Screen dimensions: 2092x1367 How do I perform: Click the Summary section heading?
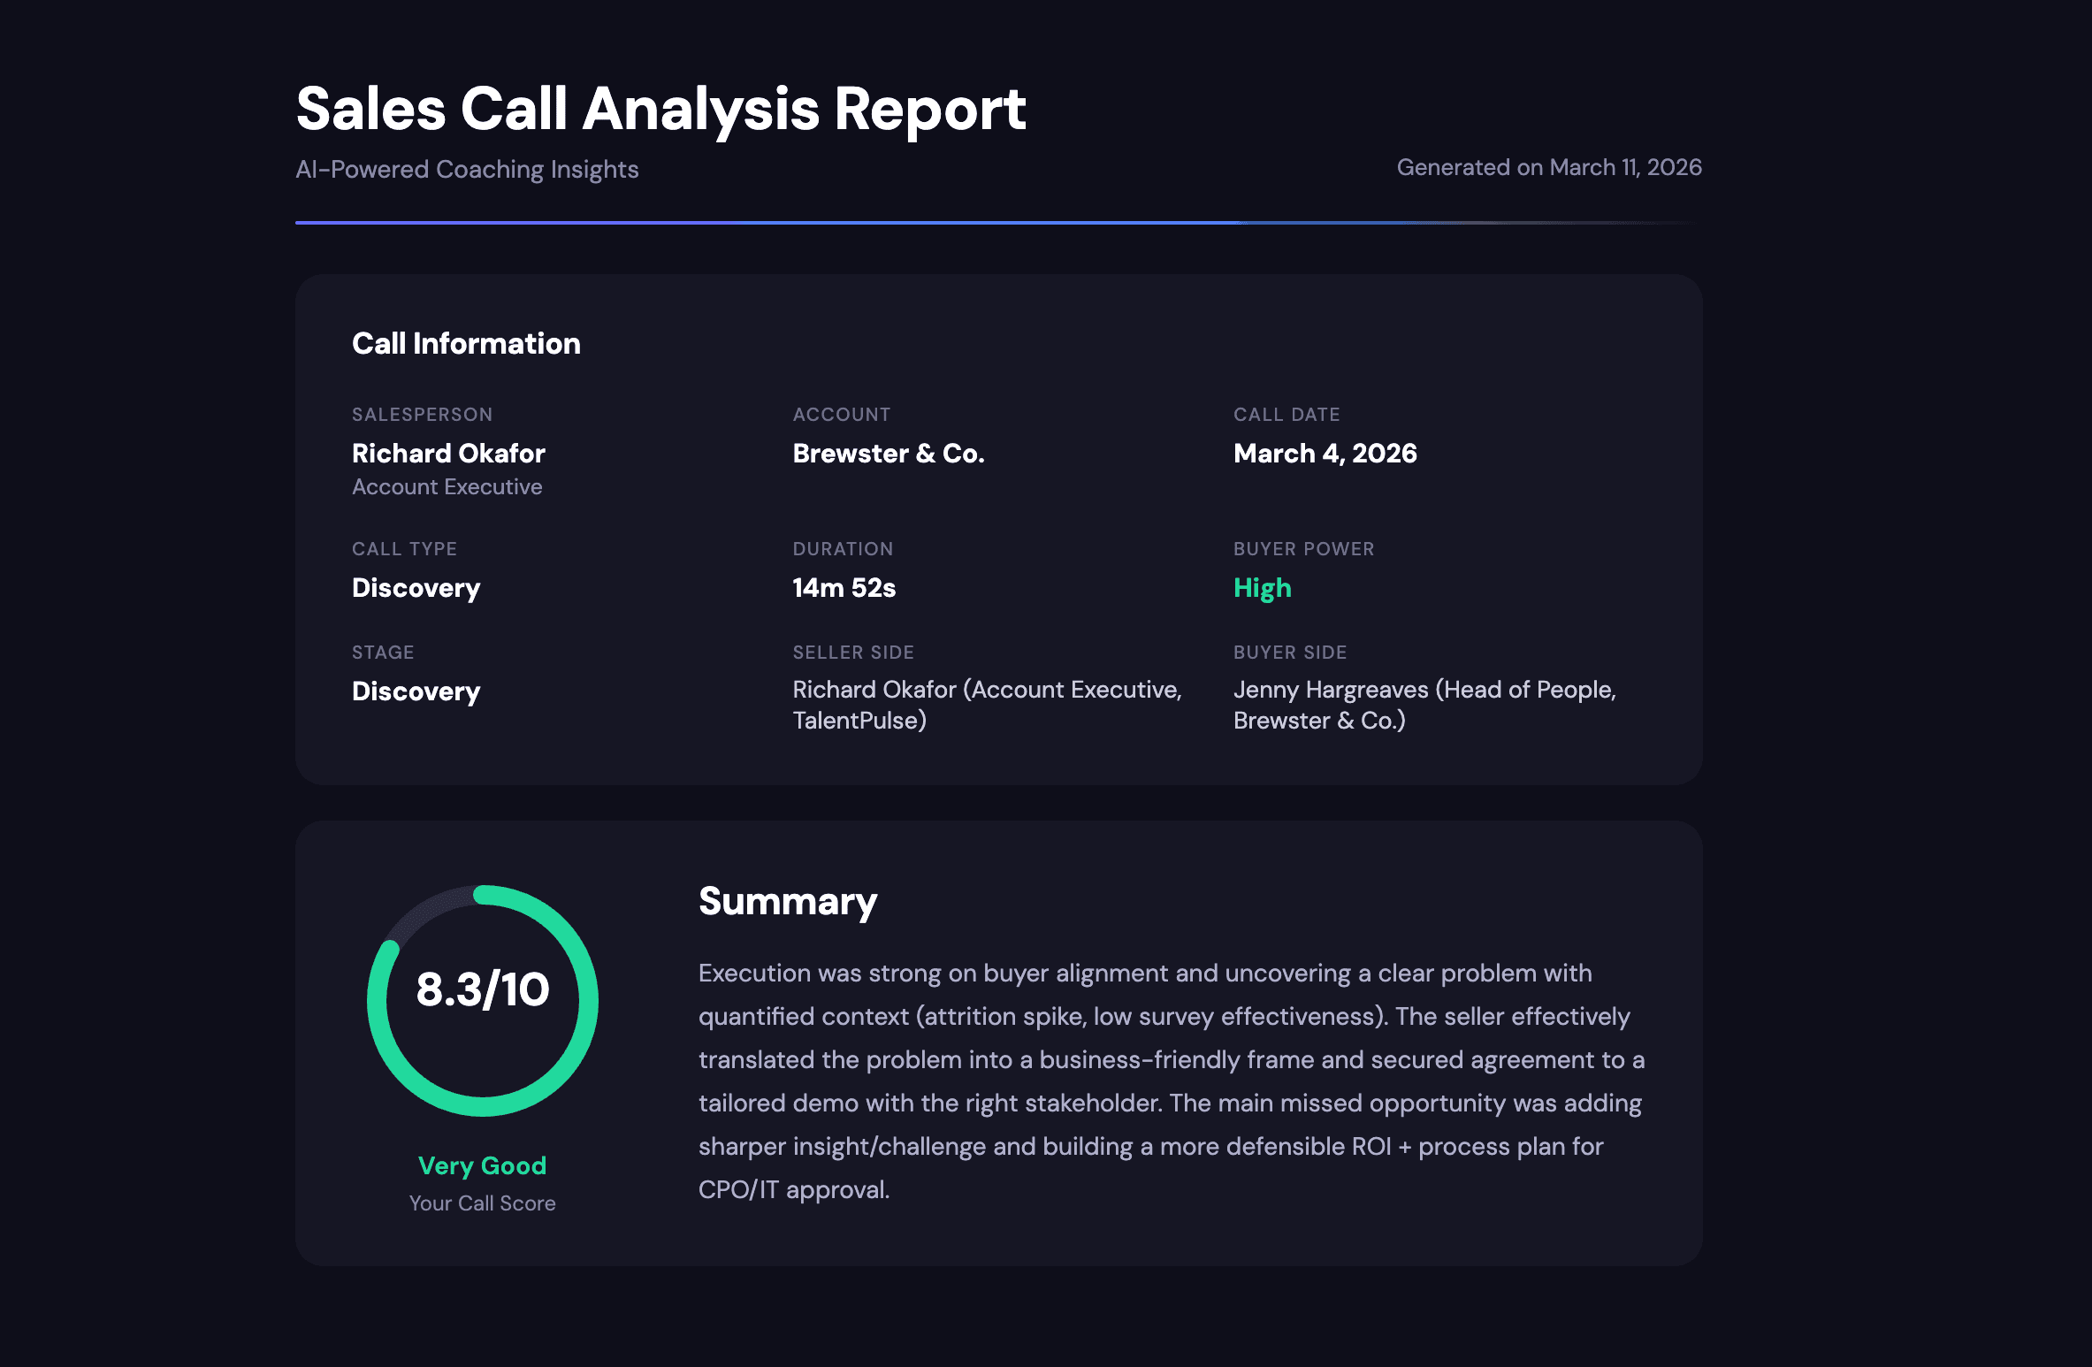[x=787, y=900]
